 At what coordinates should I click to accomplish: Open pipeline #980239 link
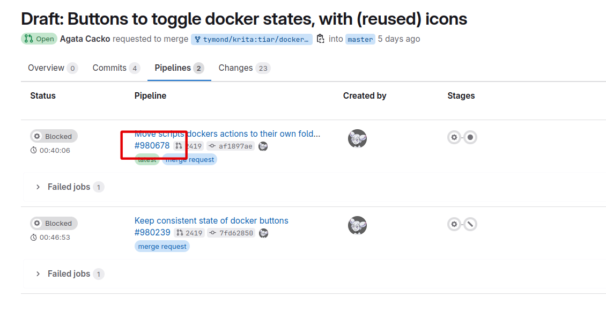click(x=152, y=233)
